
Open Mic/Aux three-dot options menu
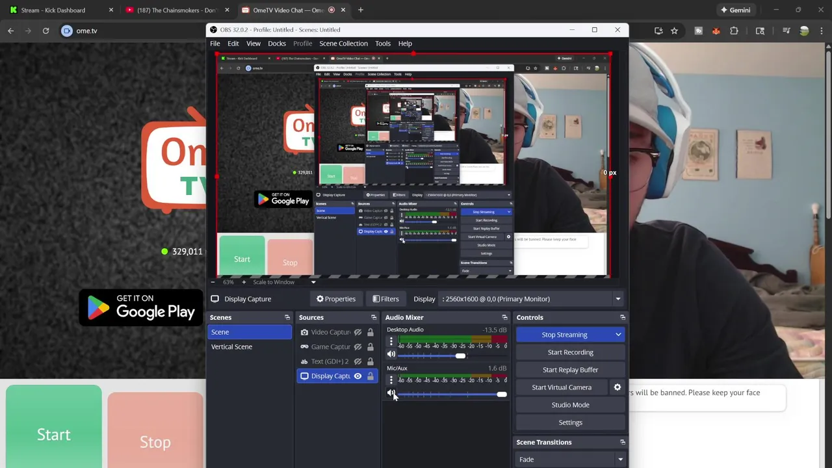click(x=391, y=380)
